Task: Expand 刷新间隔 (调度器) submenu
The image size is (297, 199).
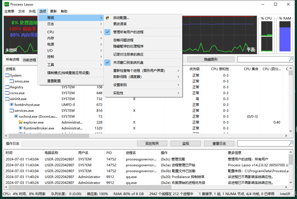Action: (143, 77)
